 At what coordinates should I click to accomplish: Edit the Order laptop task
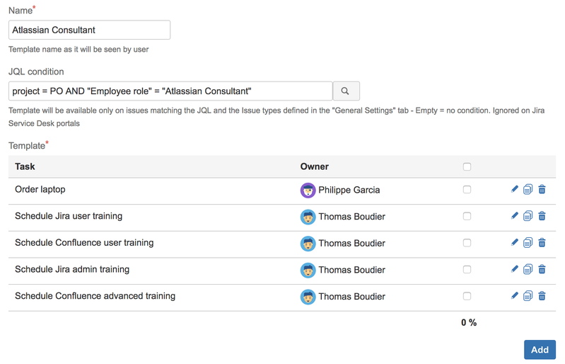pos(514,189)
